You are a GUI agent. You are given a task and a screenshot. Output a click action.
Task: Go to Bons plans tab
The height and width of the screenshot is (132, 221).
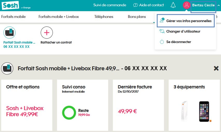(137, 17)
